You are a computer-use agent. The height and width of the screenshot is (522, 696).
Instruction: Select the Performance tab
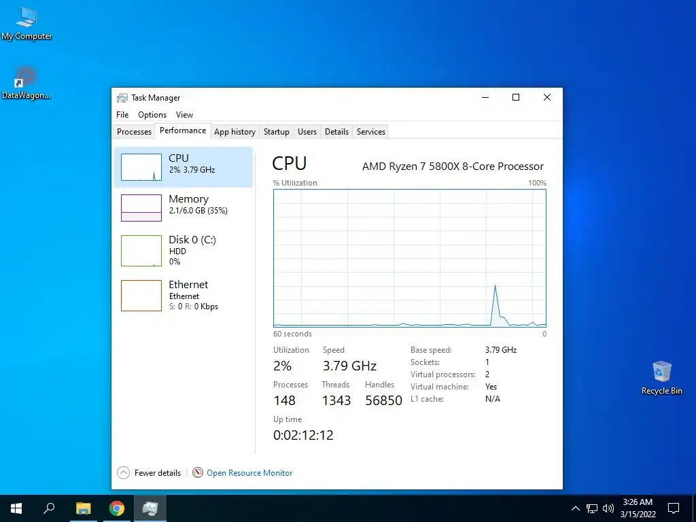[183, 130]
